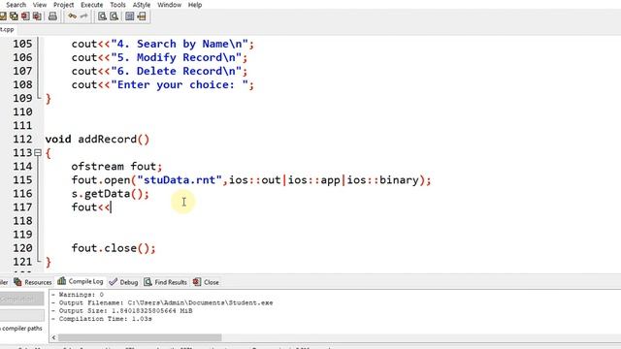The width and height of the screenshot is (621, 349).
Task: Switch to the Find Results tab
Action: pyautogui.click(x=166, y=282)
